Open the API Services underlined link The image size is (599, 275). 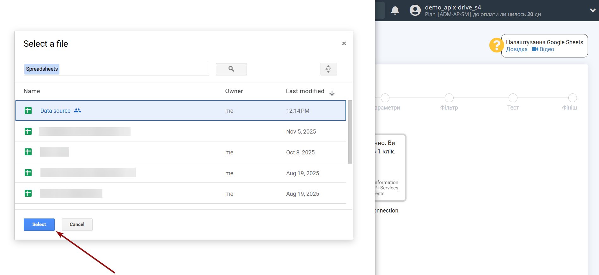(x=386, y=188)
